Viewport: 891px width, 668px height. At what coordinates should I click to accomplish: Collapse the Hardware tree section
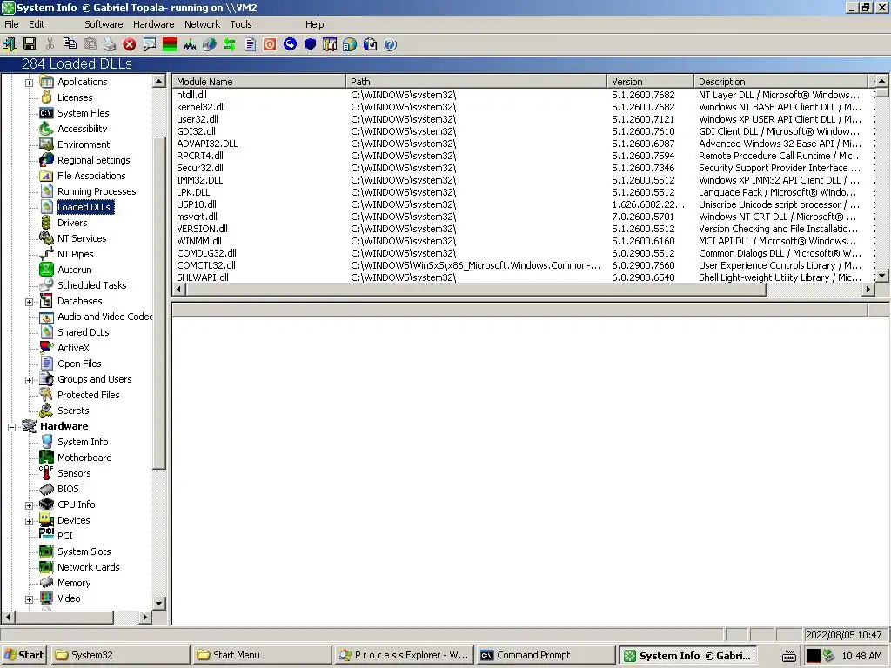point(11,427)
